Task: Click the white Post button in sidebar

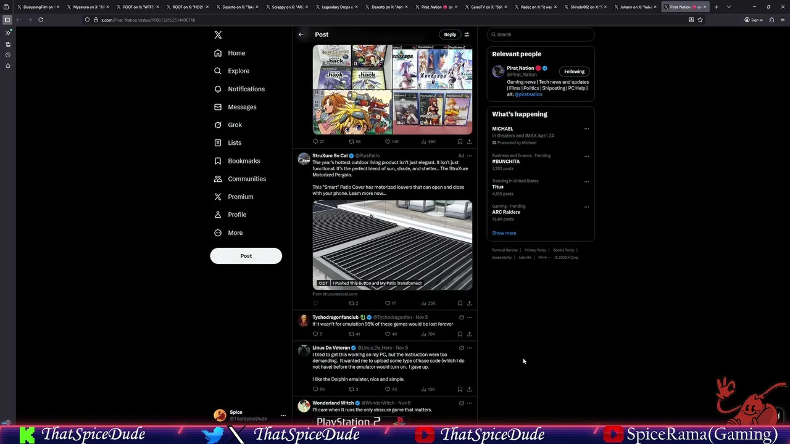Action: click(246, 256)
